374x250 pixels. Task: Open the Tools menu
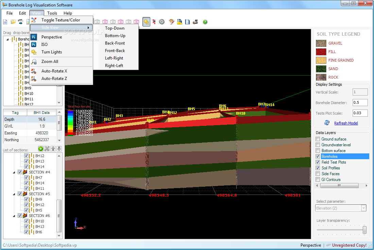(x=52, y=13)
